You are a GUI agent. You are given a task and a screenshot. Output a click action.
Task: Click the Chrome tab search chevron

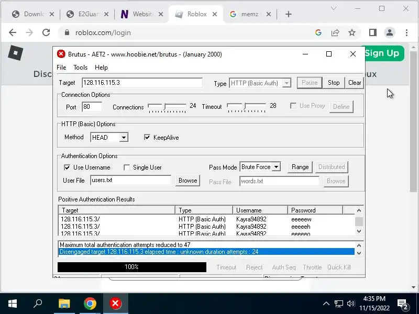(333, 8)
